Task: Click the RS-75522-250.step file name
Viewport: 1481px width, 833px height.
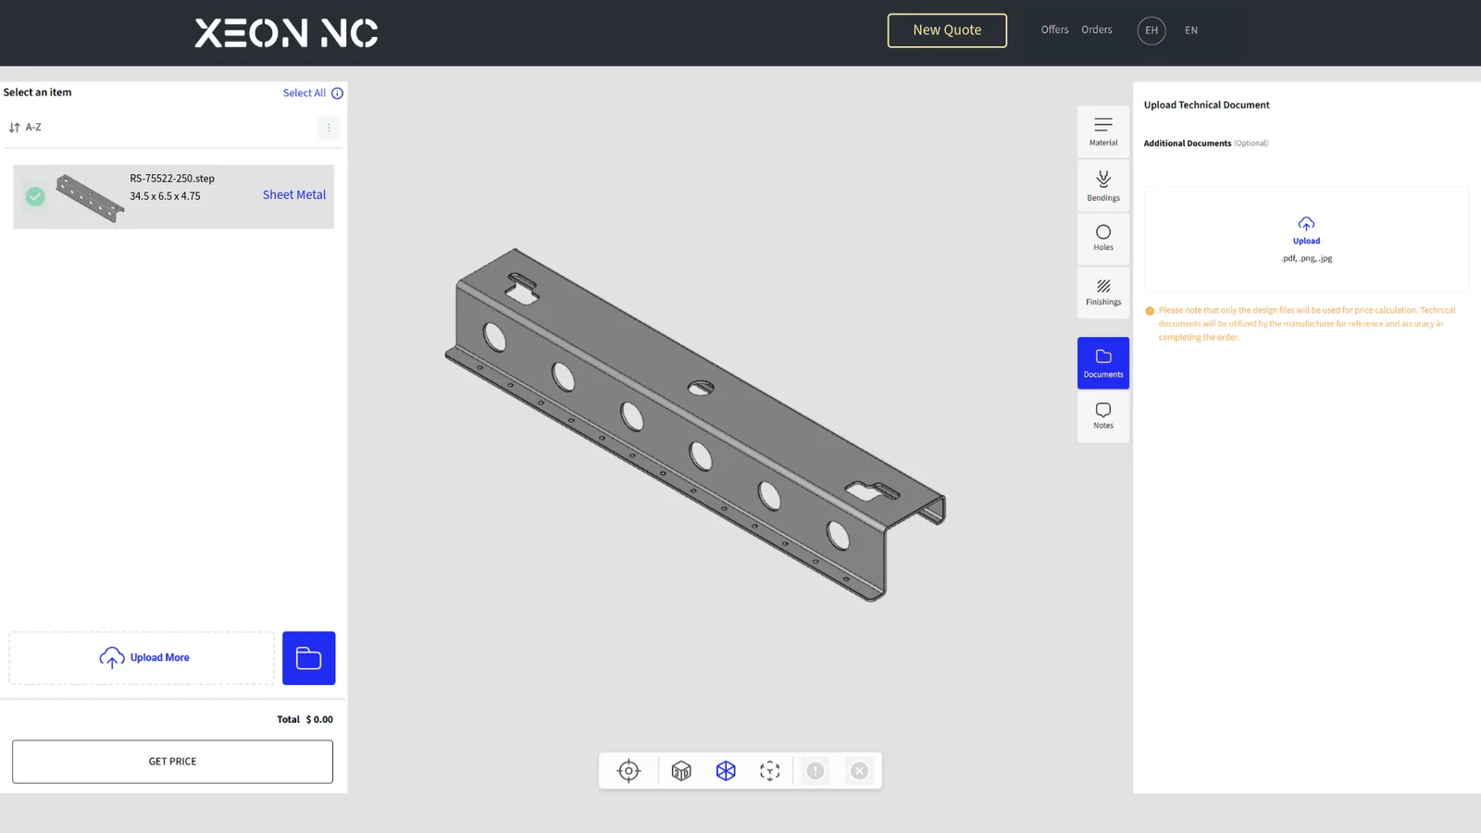Action: click(x=172, y=179)
